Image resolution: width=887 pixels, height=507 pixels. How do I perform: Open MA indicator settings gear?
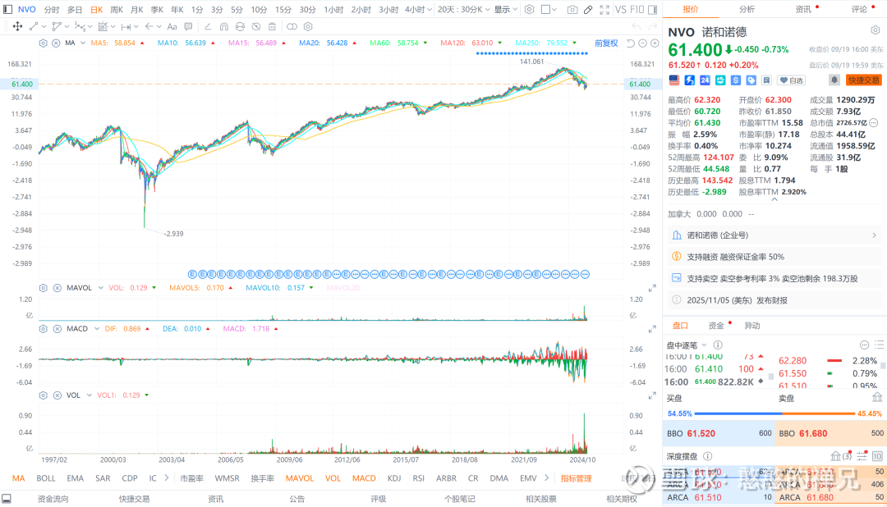[43, 43]
